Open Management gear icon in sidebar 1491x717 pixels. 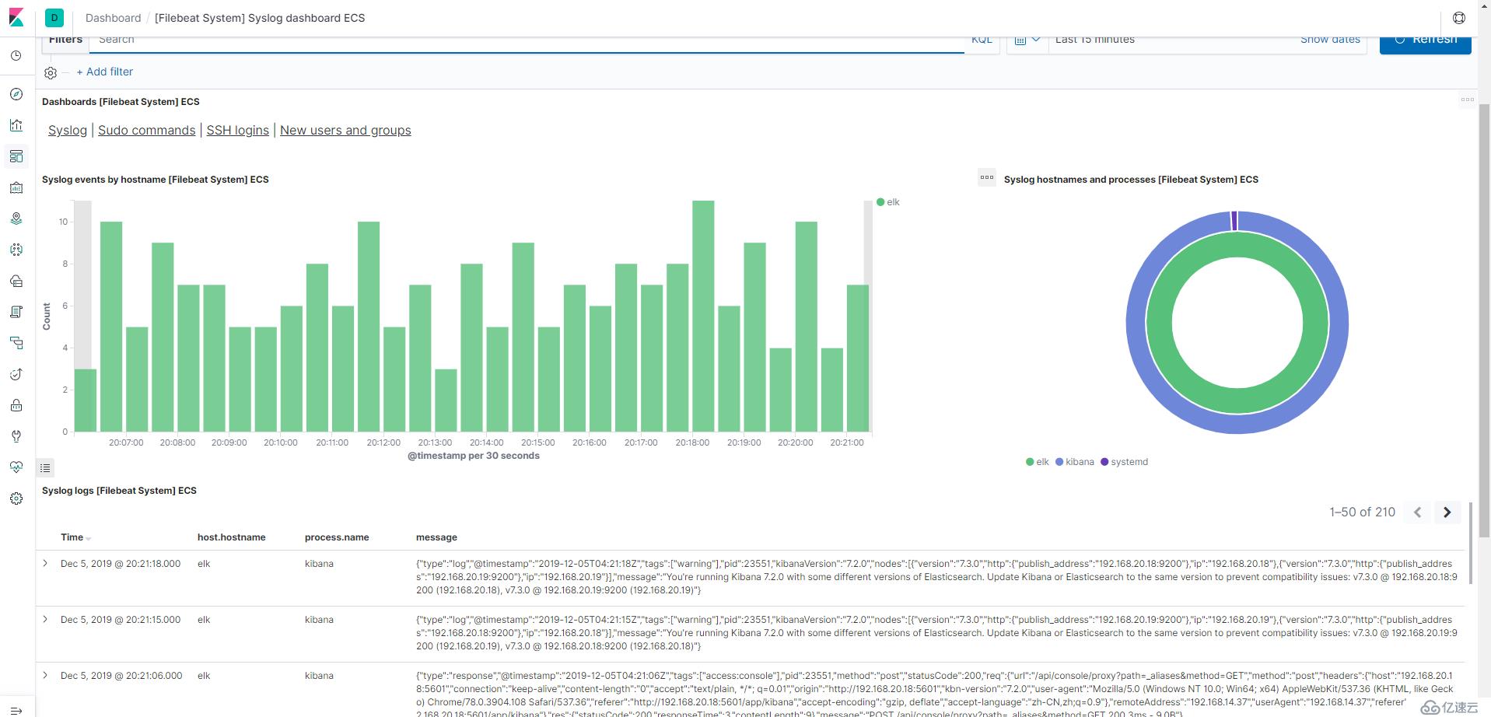[16, 498]
